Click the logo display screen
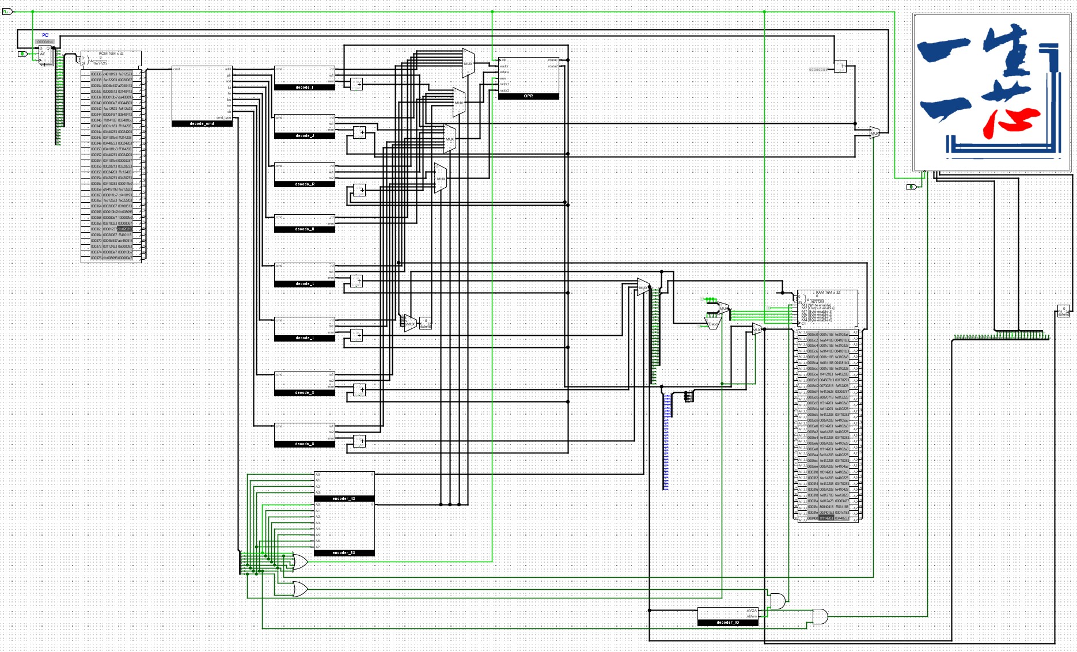Image resolution: width=1077 pixels, height=652 pixels. (991, 92)
